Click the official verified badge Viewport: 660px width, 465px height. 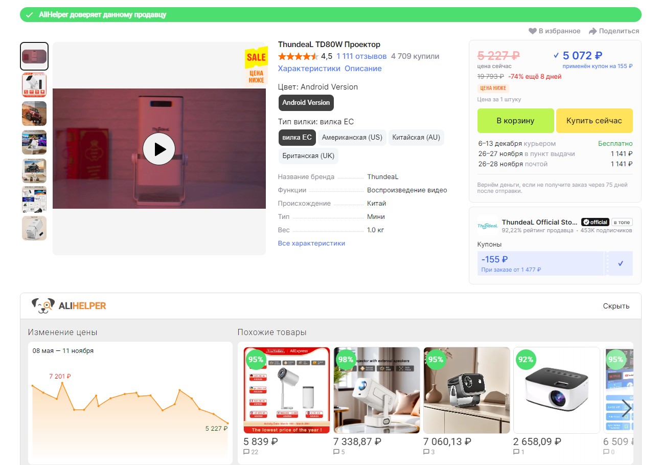[595, 222]
